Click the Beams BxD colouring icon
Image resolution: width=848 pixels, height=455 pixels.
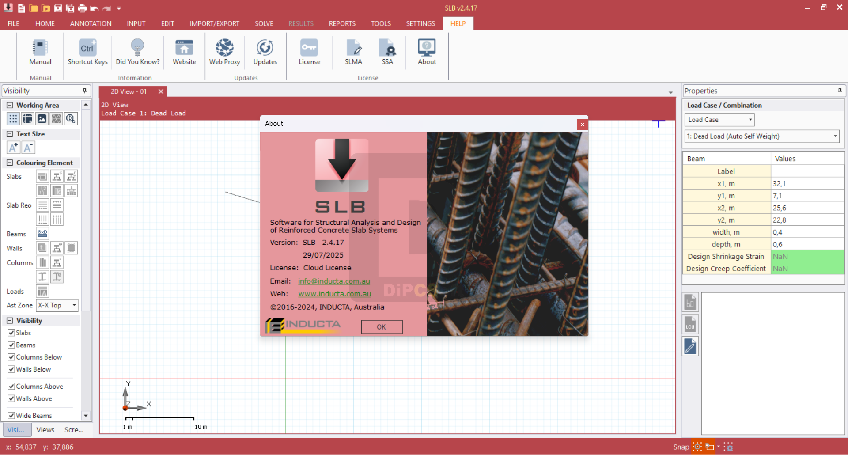[42, 234]
